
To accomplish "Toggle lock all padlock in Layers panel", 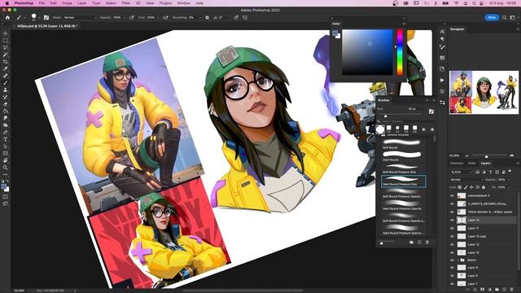I will (484, 187).
